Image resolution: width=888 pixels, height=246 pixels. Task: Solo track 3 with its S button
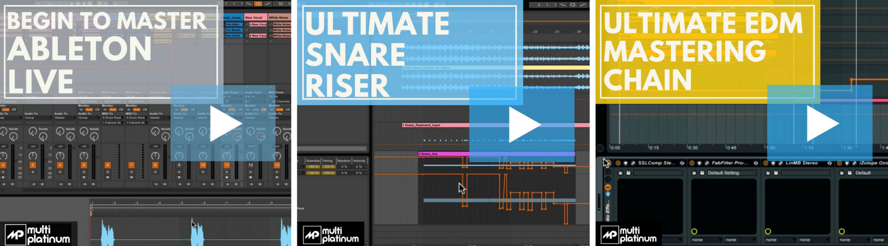point(33,172)
